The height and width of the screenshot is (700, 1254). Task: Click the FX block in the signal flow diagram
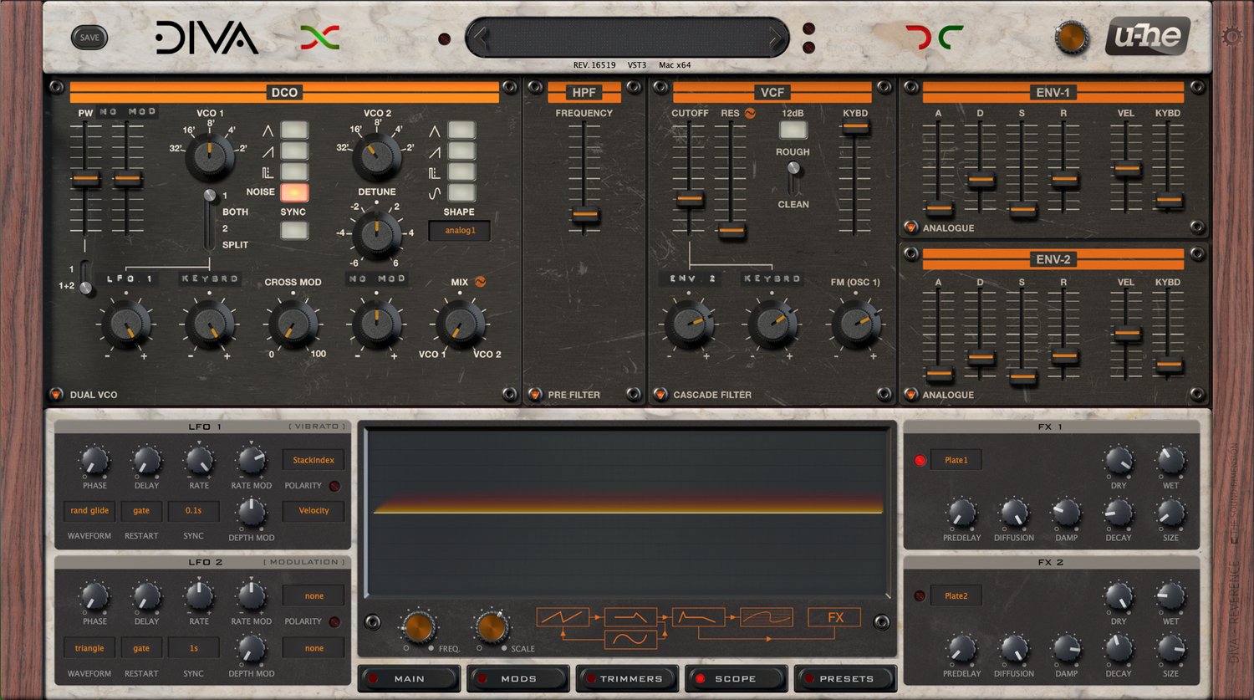834,618
